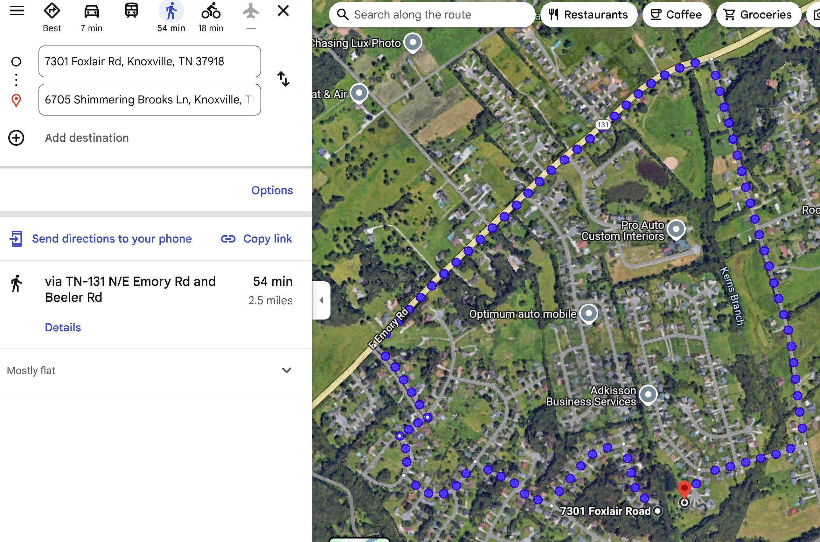The height and width of the screenshot is (542, 820).
Task: Click 54 min route duration
Action: point(273,281)
